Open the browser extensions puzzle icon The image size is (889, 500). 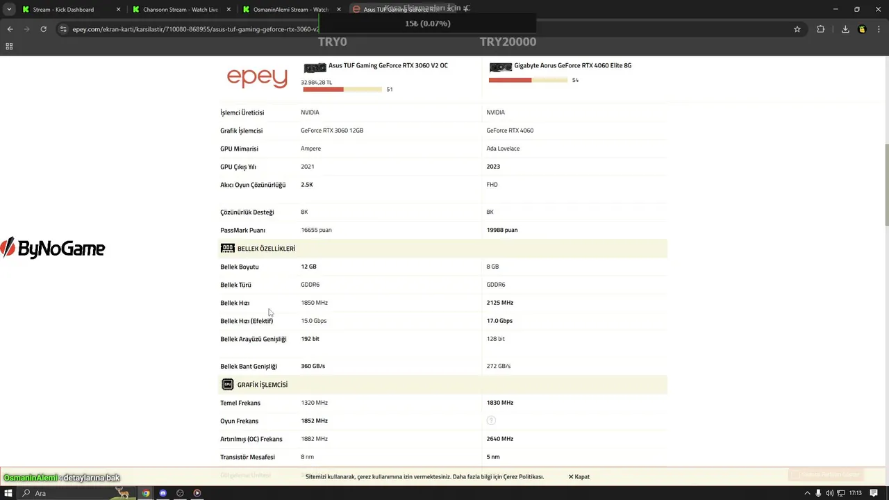[821, 29]
